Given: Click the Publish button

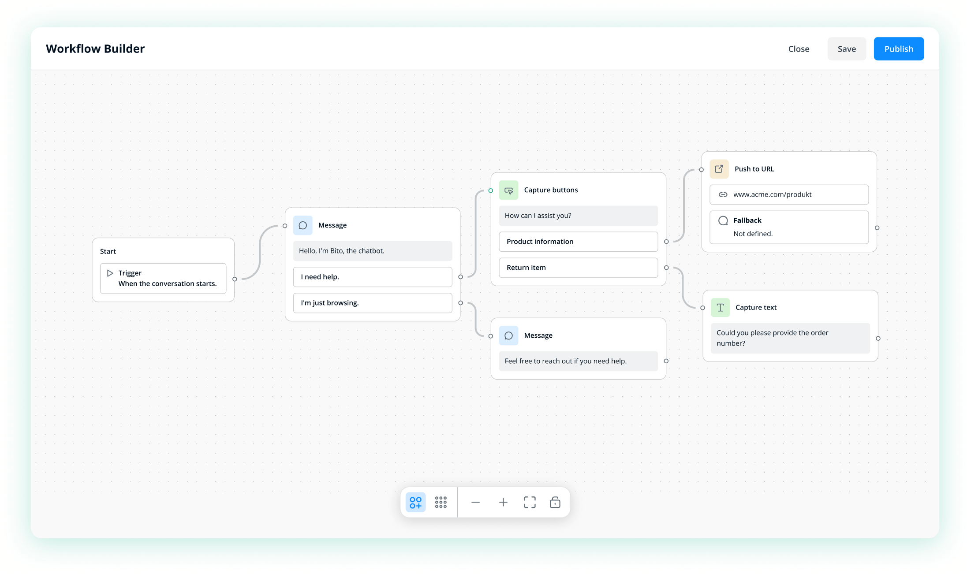Looking at the screenshot, I should tap(898, 49).
